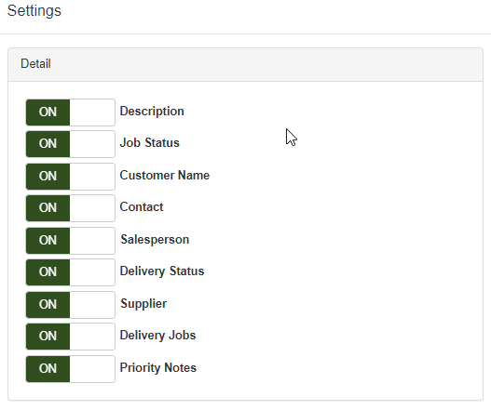Toggle the Delivery Jobs switch

point(71,337)
